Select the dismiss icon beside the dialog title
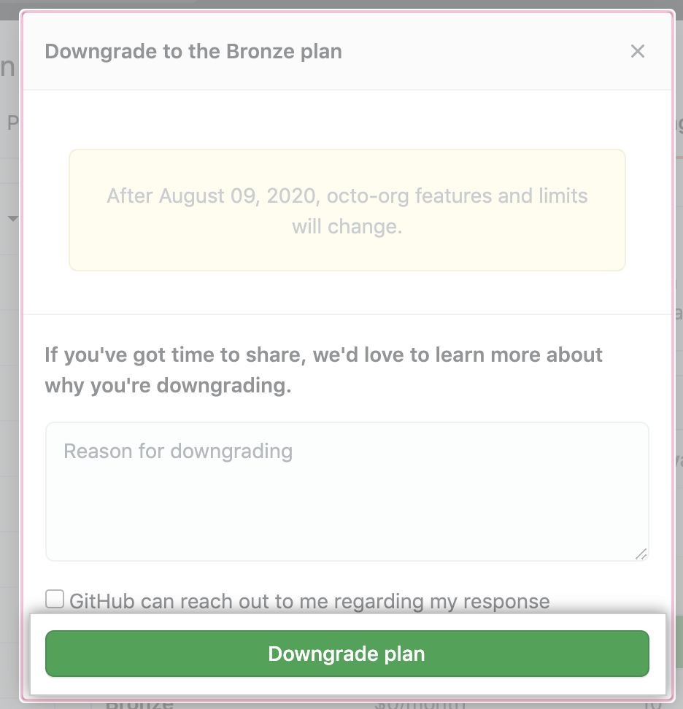The image size is (683, 709). (x=638, y=51)
